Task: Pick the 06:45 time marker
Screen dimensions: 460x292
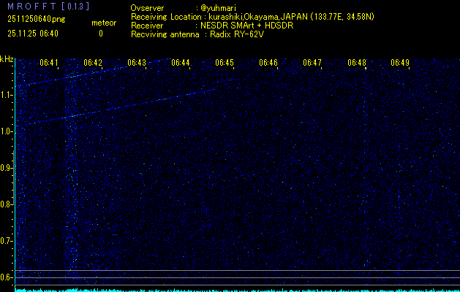Action: pyautogui.click(x=225, y=64)
